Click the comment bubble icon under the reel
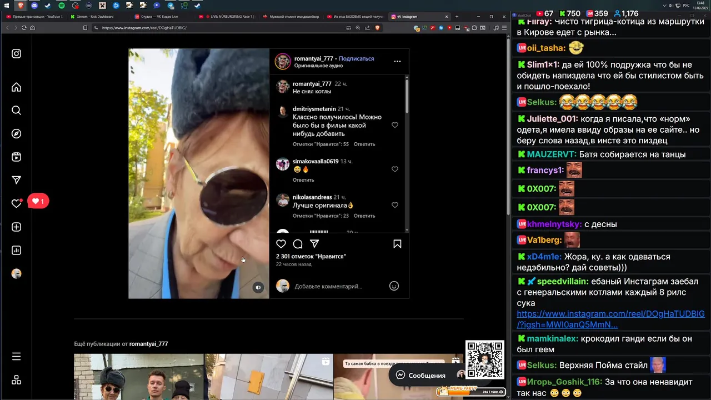The image size is (711, 400). [298, 244]
